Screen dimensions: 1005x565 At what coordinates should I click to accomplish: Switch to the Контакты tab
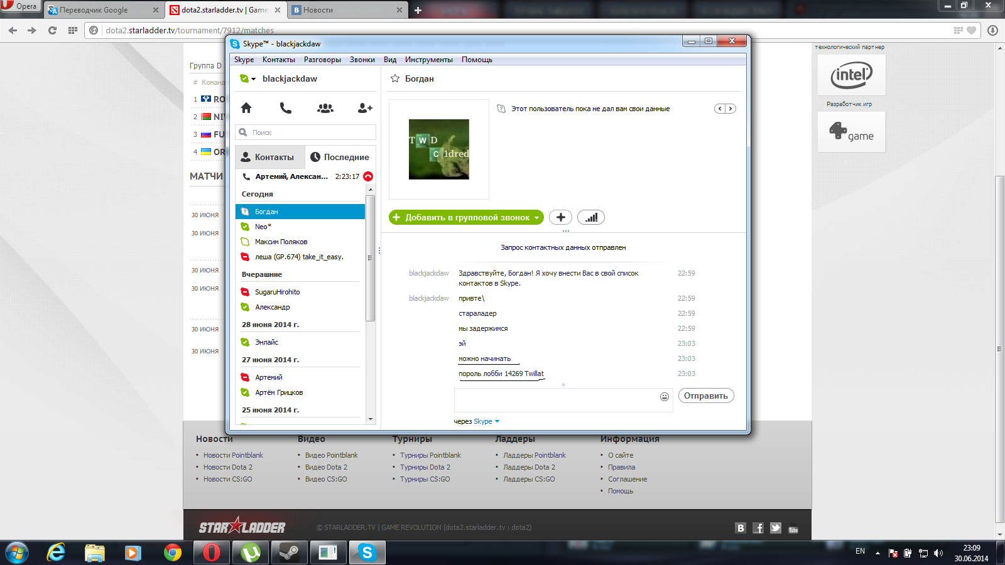click(x=270, y=157)
